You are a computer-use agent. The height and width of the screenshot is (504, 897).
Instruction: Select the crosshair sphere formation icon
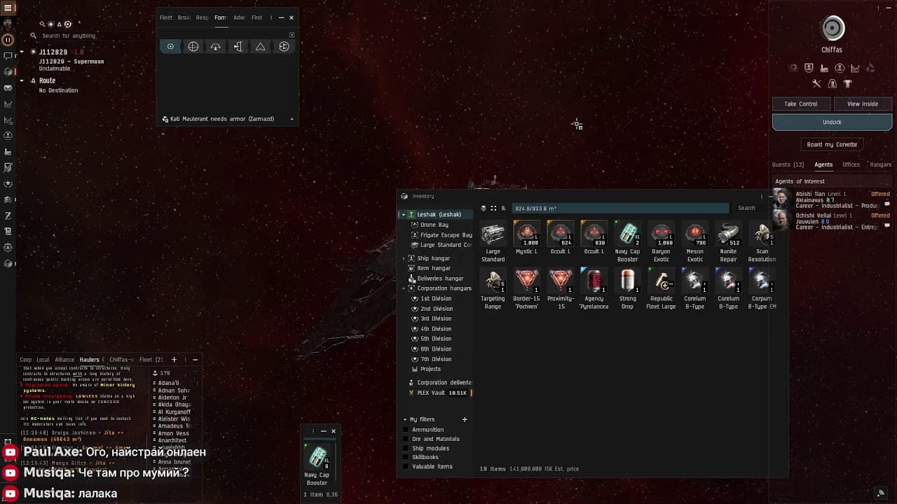tap(193, 46)
